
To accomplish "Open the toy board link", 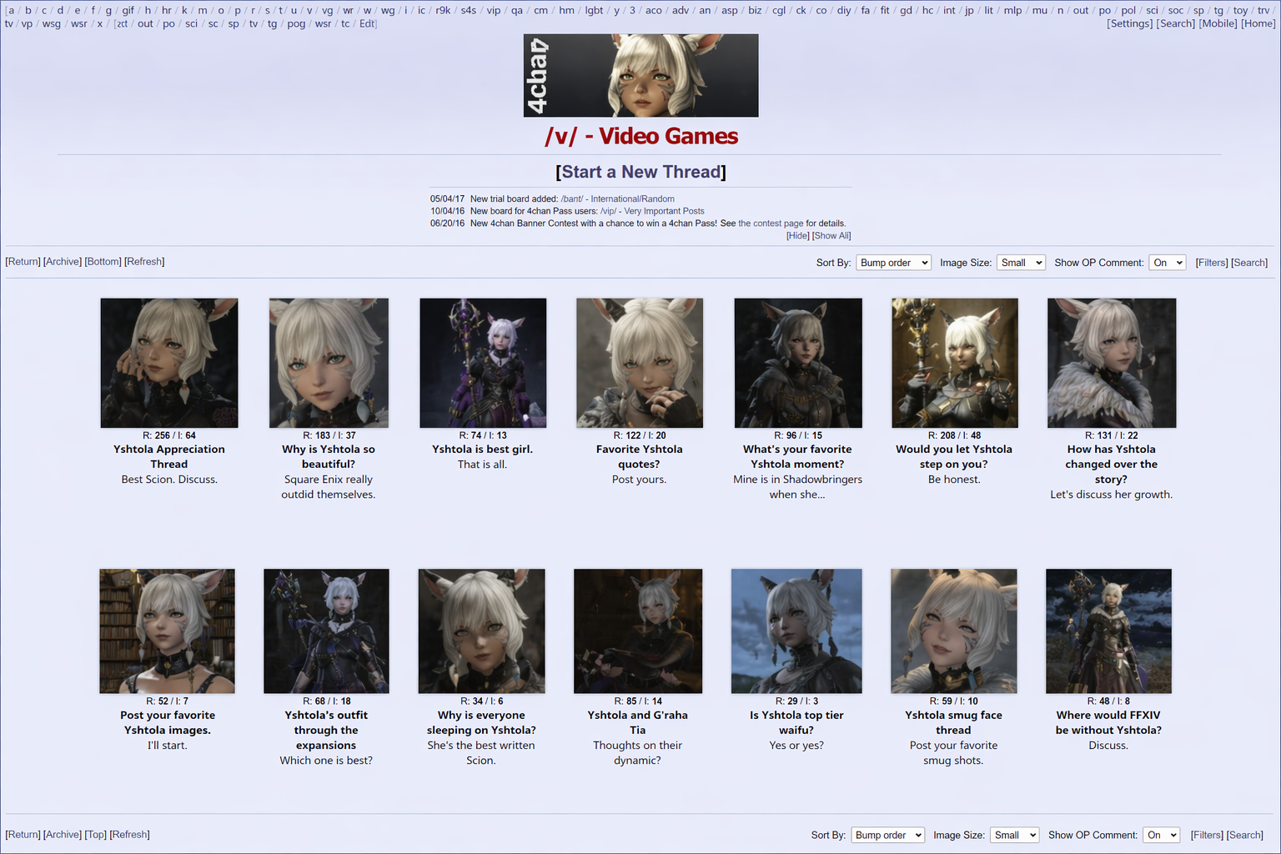I will coord(1240,11).
